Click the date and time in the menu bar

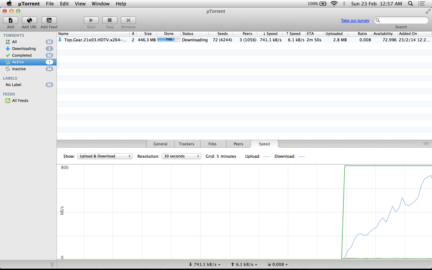click(376, 3)
